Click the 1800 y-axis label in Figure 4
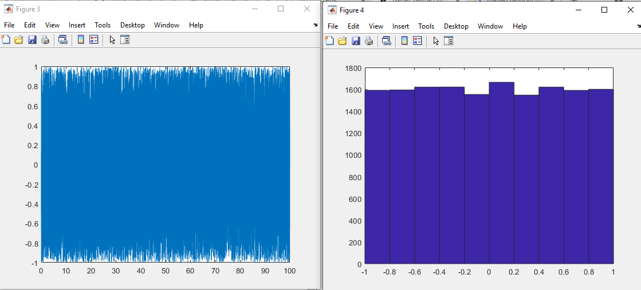The height and width of the screenshot is (290, 641). click(x=353, y=68)
